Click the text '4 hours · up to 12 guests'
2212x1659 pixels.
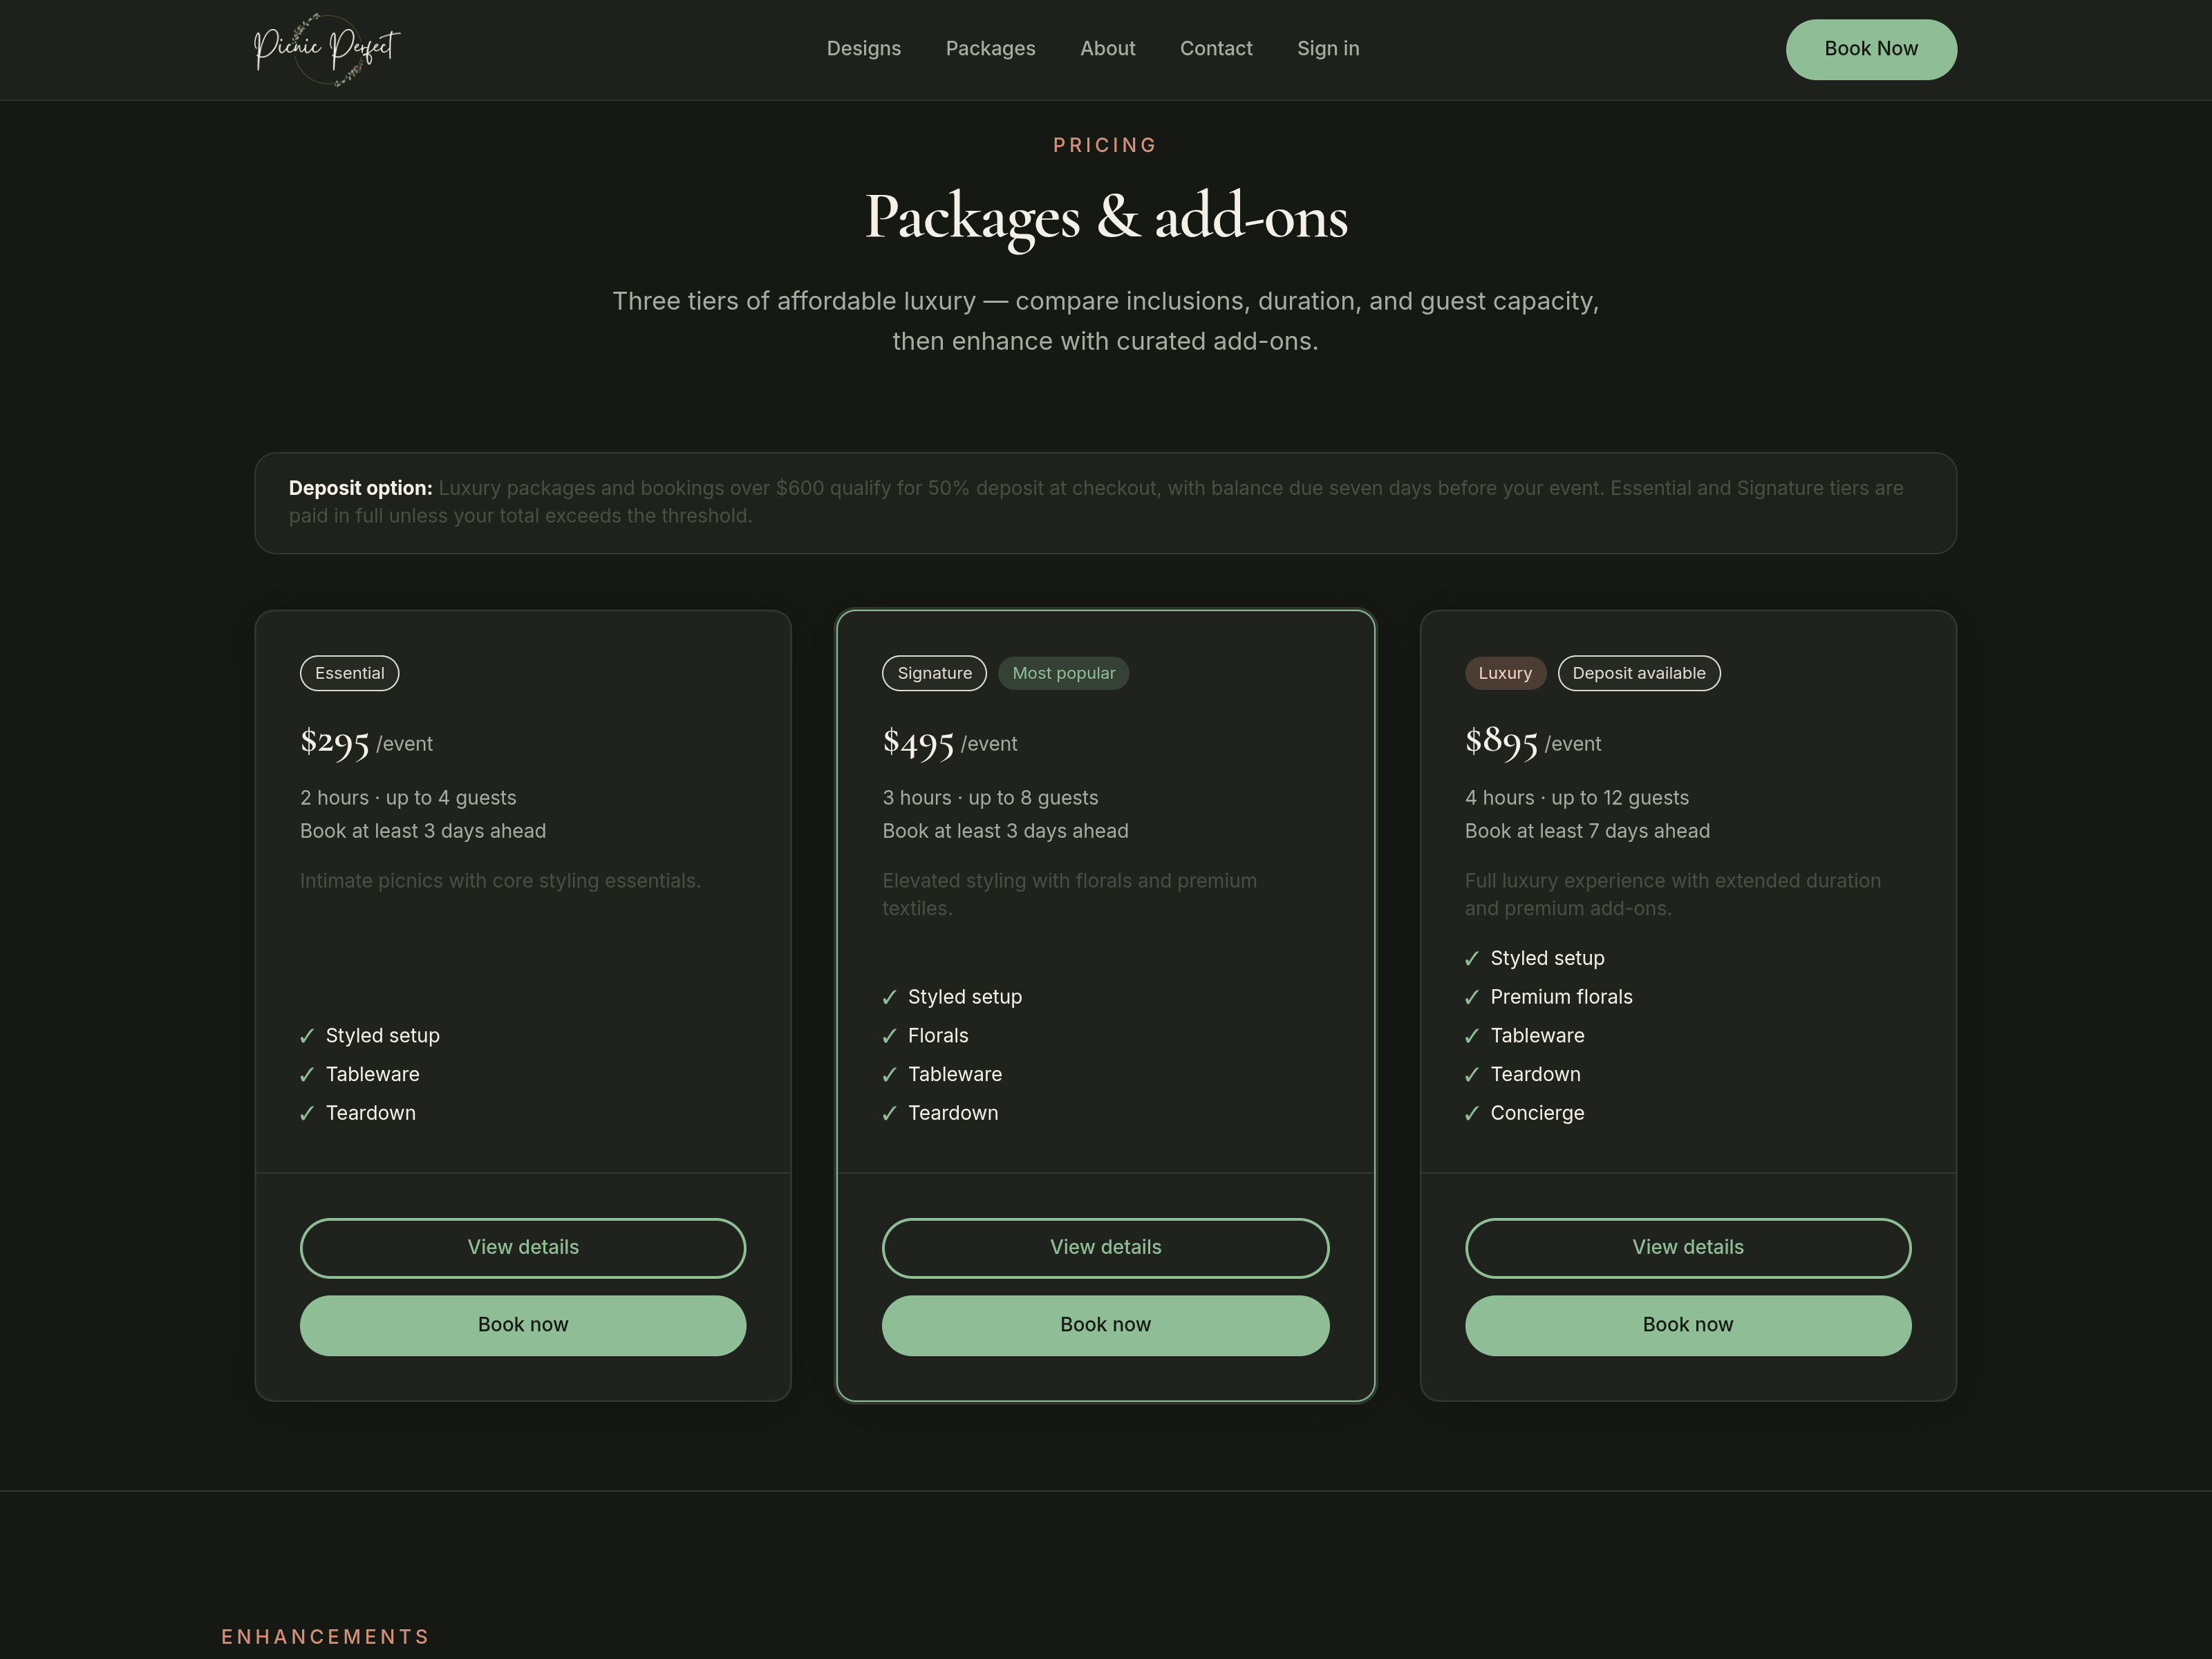(1576, 798)
